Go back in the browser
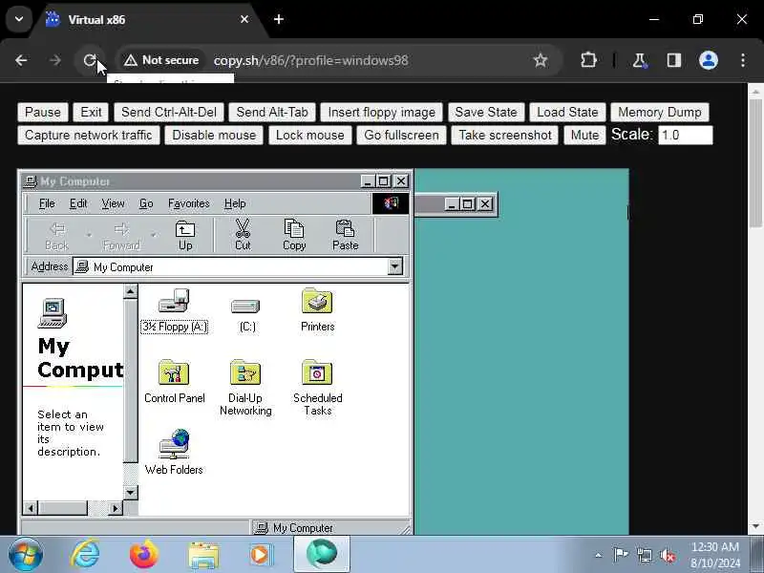This screenshot has height=573, width=764. point(21,60)
